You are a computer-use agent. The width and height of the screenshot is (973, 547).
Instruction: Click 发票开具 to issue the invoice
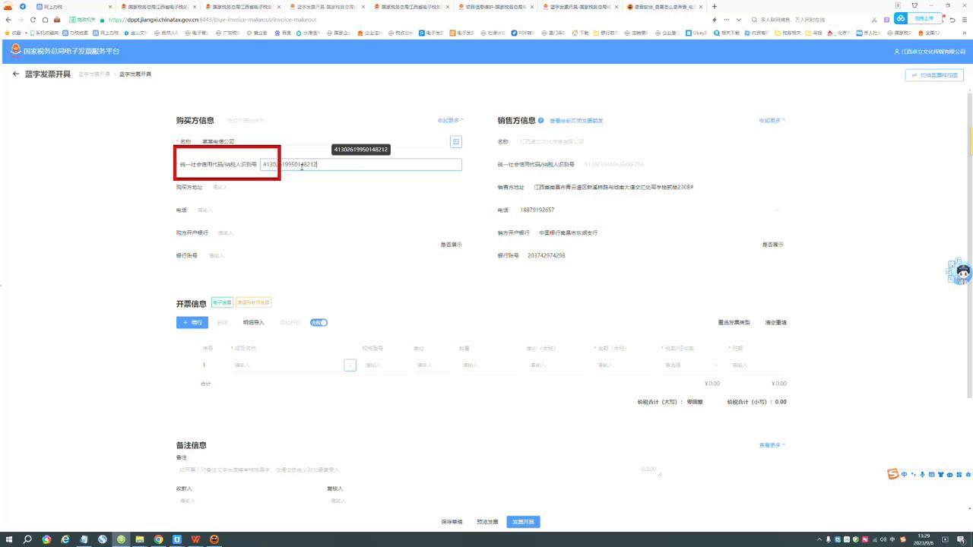coord(523,522)
